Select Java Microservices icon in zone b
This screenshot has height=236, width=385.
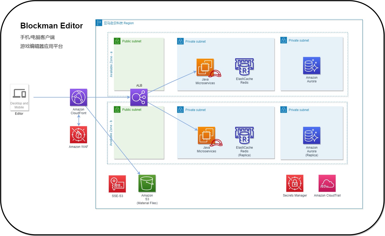(206, 136)
